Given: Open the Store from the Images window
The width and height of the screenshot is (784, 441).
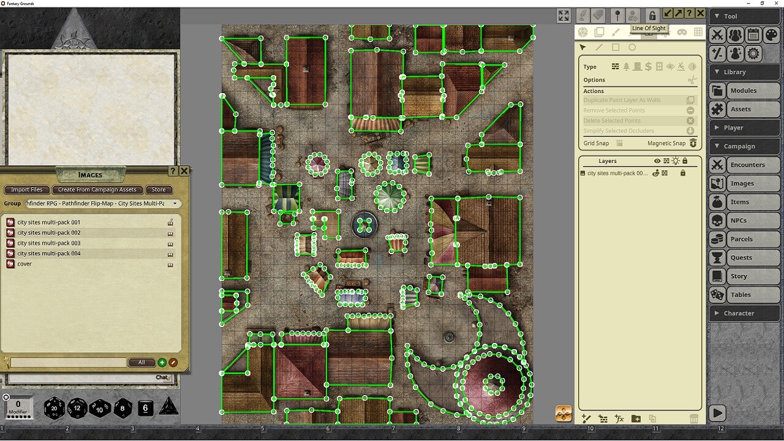Looking at the screenshot, I should pos(159,189).
